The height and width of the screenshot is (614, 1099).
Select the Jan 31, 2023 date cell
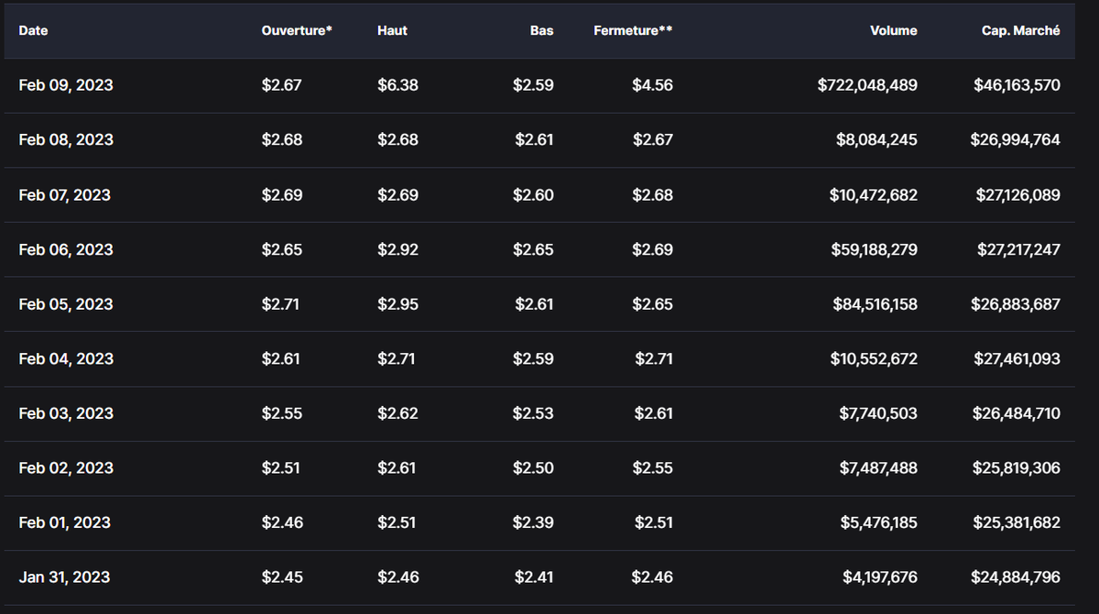pos(64,577)
